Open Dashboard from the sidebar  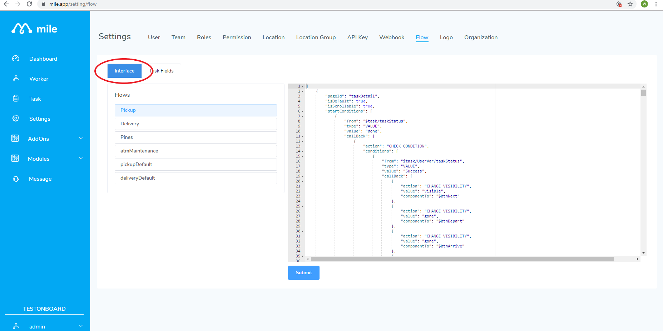pos(43,59)
